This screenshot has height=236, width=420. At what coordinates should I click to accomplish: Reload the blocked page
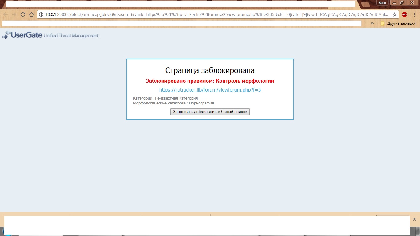tap(22, 14)
